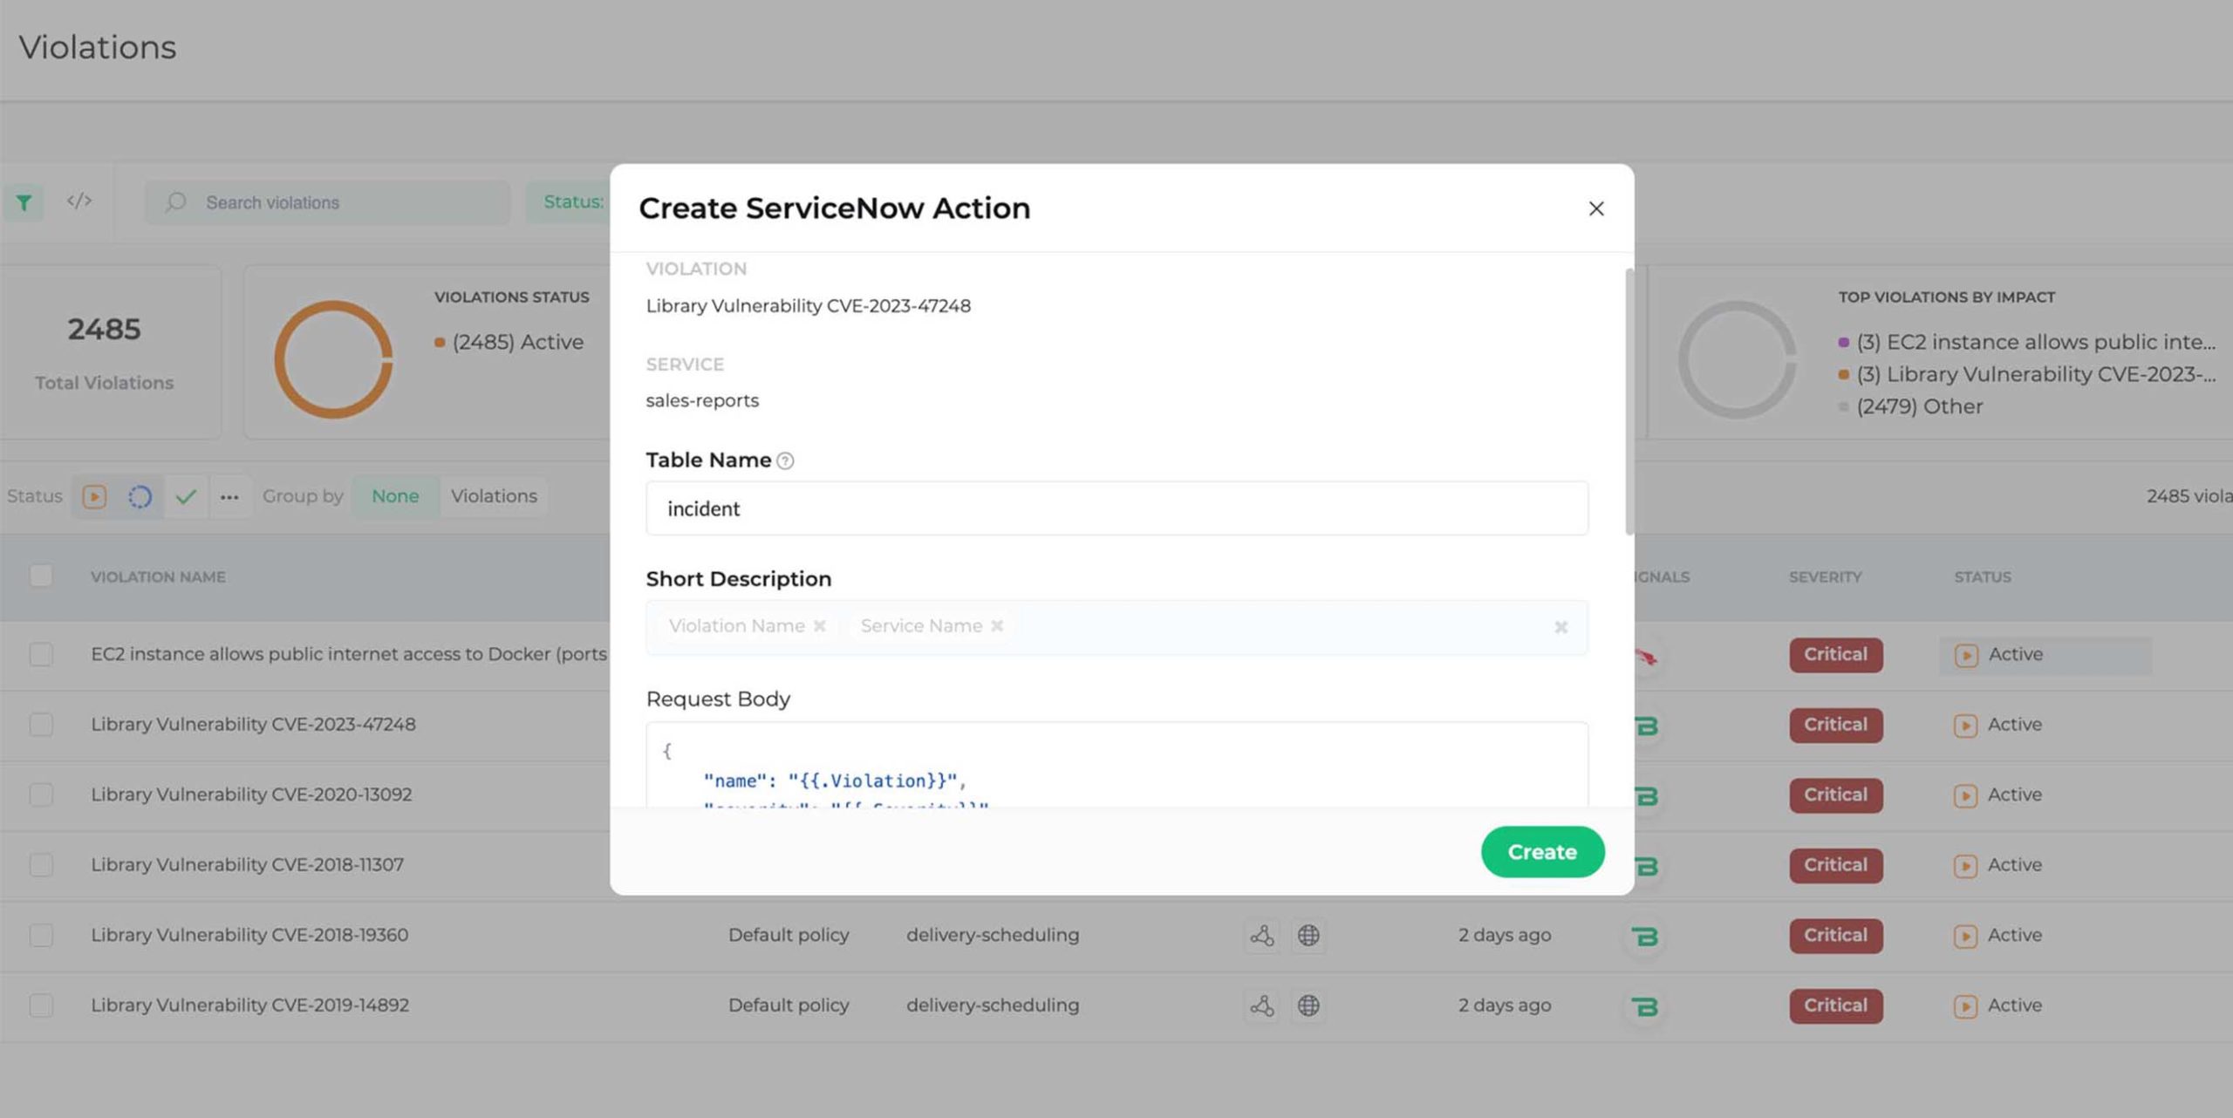Click the globe icon in CVE-2019-14892 row
Image resolution: width=2233 pixels, height=1118 pixels.
coord(1308,1006)
